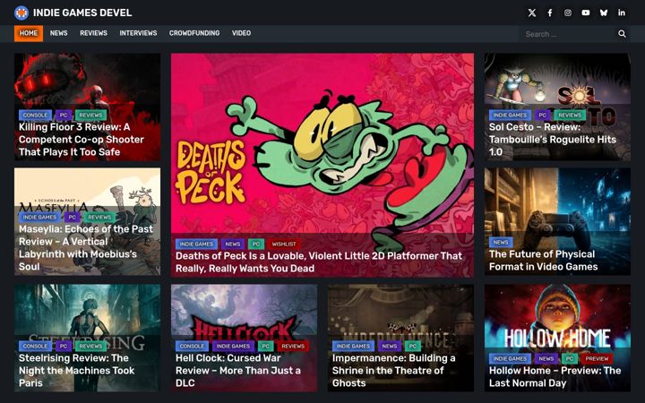Open the Instagram social icon
Screen dimensions: 645x403
point(568,13)
